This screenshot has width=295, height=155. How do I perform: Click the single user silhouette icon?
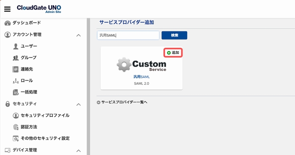point(16,46)
